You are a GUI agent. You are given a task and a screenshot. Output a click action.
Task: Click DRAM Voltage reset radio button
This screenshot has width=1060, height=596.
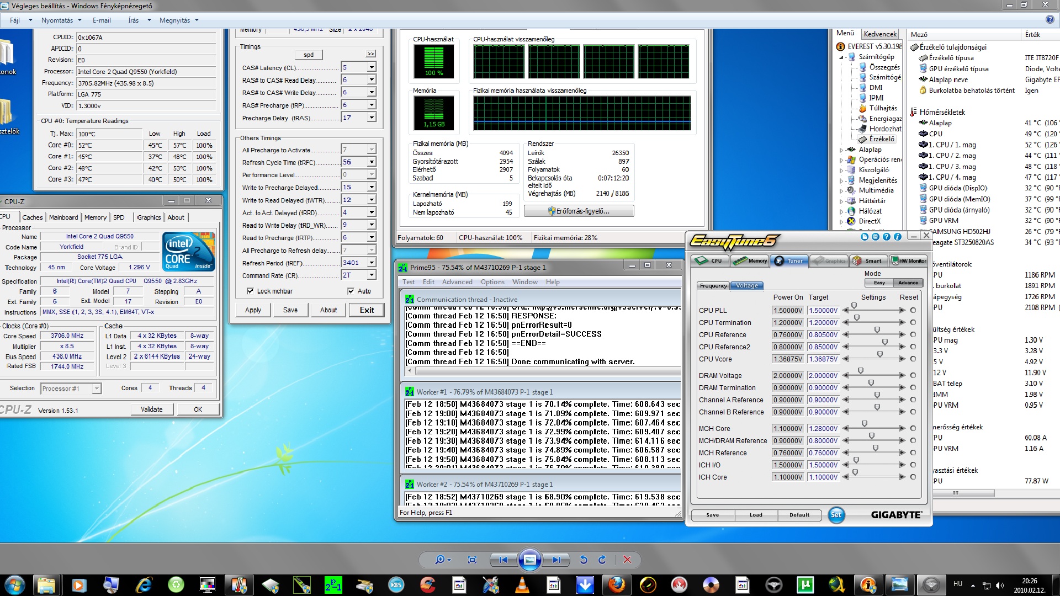[913, 375]
